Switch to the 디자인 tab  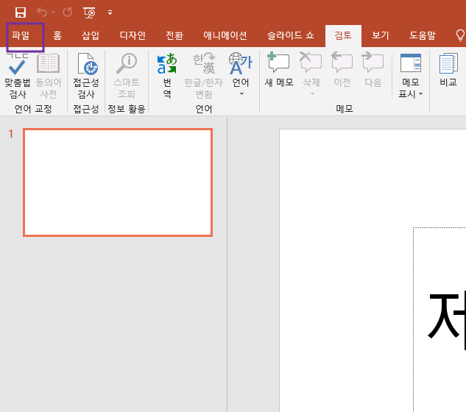(133, 35)
